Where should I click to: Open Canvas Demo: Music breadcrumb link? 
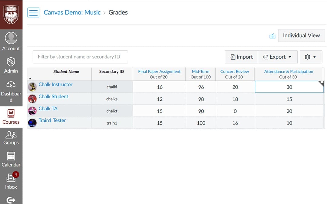click(72, 12)
